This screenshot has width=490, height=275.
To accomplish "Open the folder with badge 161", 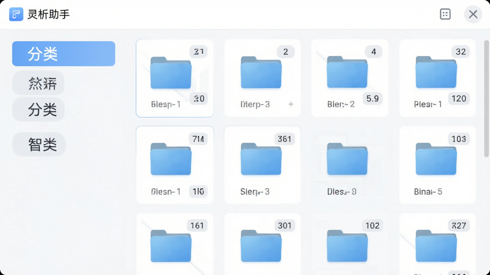I will tap(175, 244).
